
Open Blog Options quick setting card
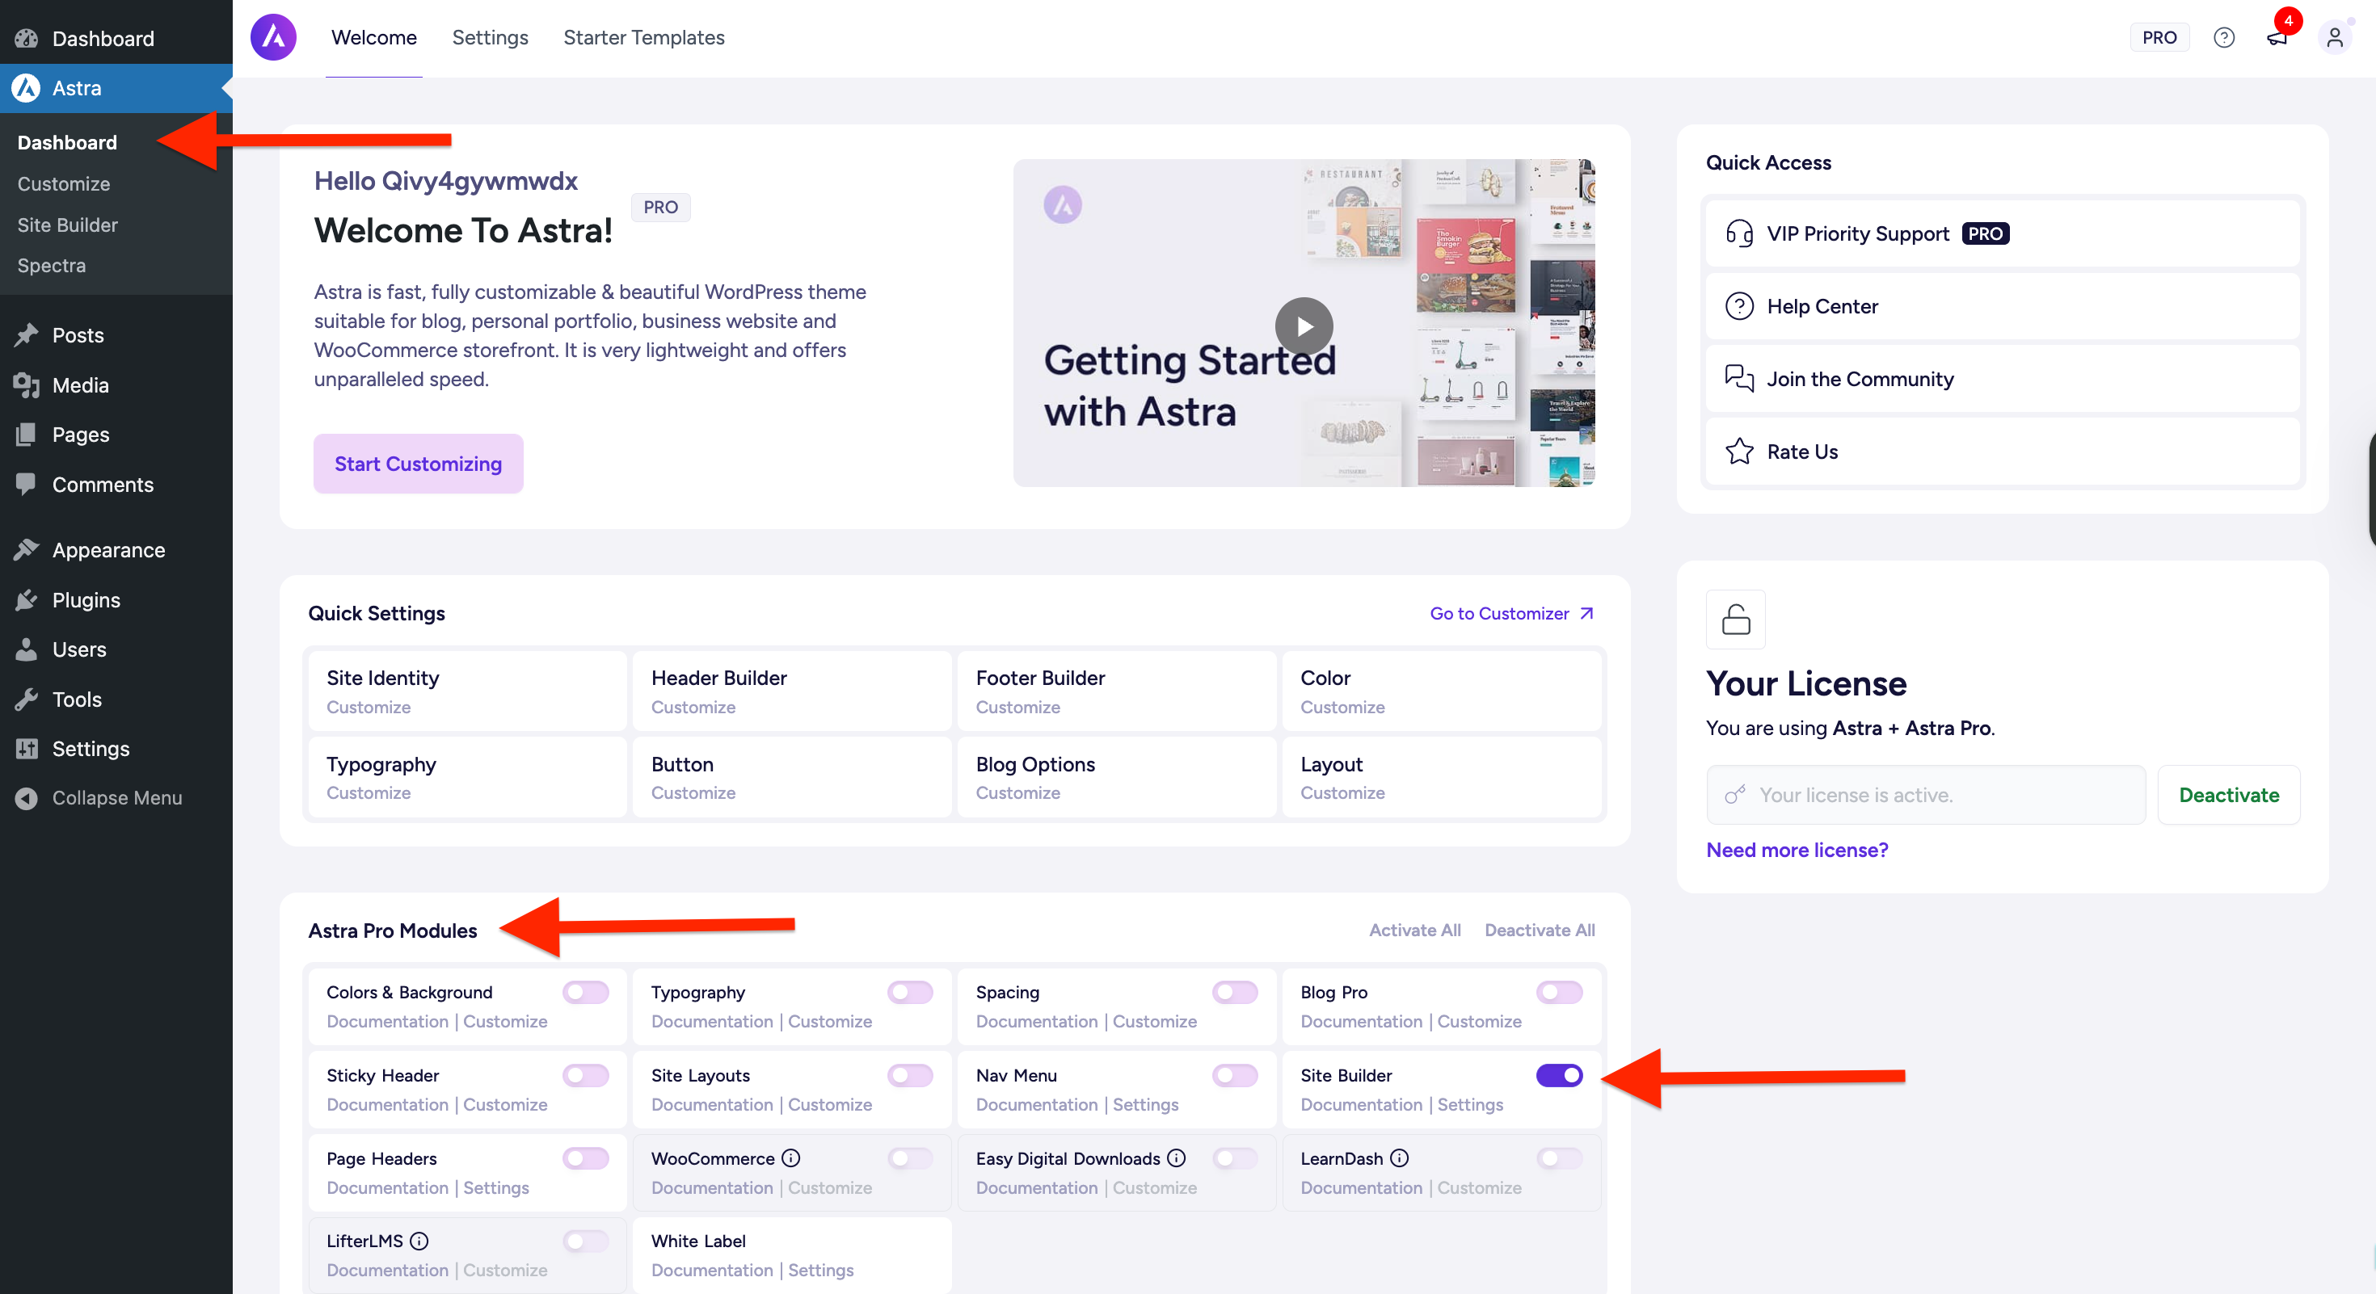[x=1117, y=777]
